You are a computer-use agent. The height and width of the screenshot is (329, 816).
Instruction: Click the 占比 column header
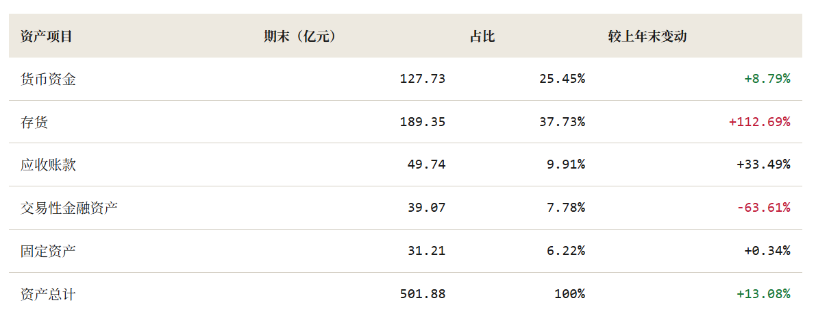482,36
